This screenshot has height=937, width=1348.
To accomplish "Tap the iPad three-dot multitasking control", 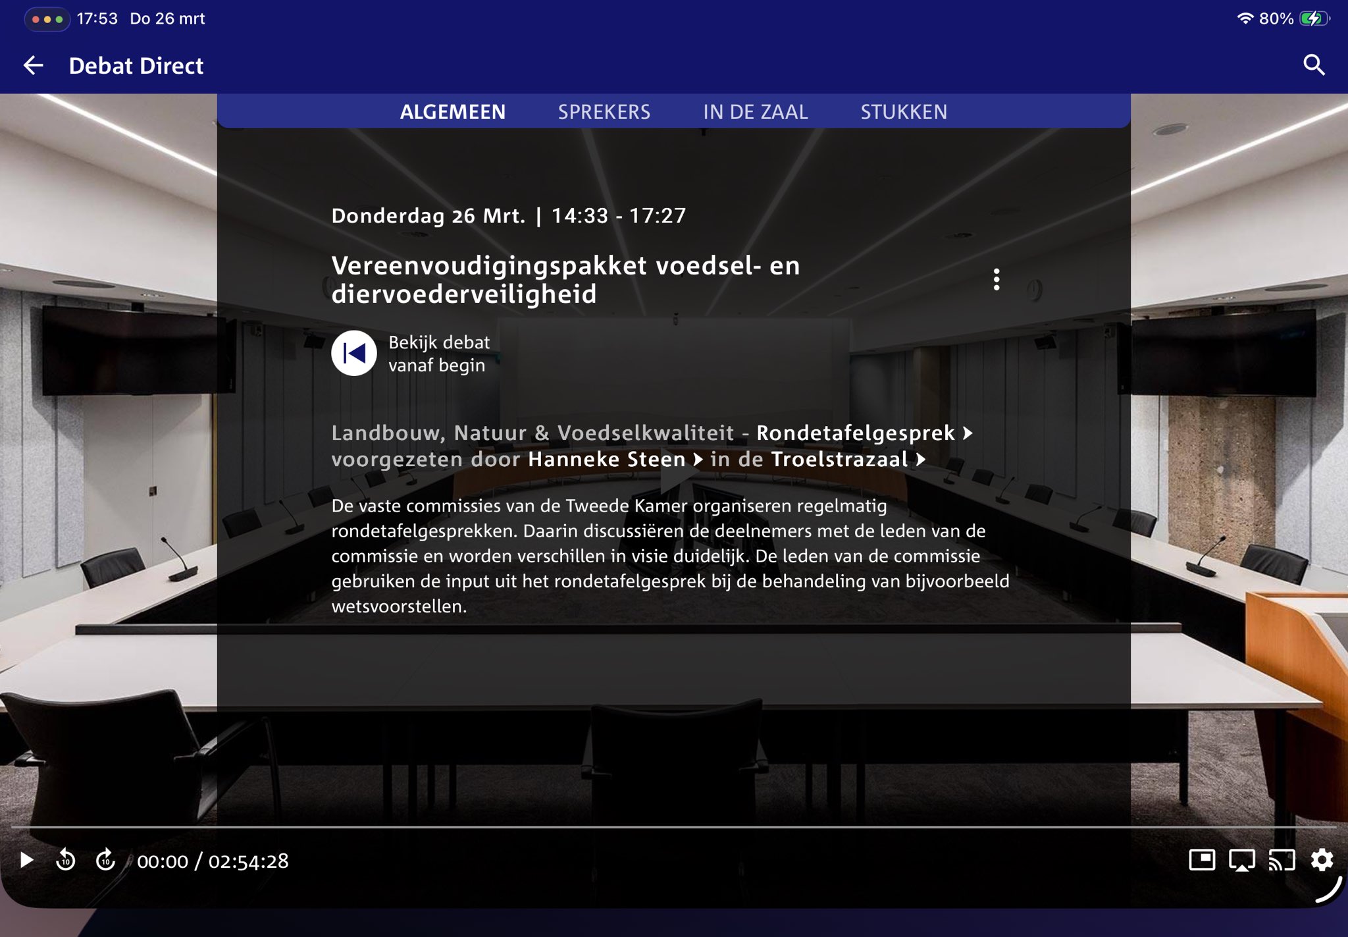I will click(x=47, y=19).
